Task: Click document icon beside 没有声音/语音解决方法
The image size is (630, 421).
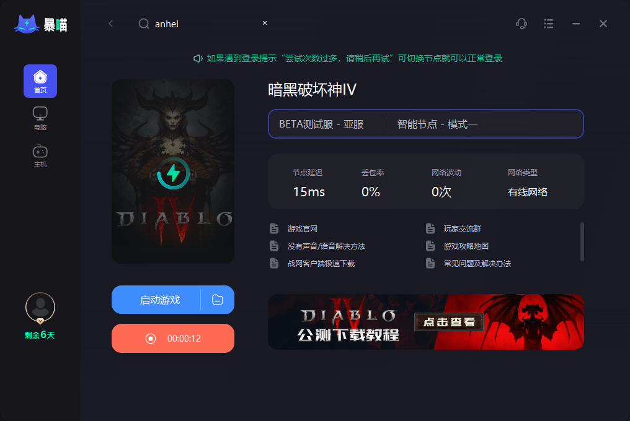Action: tap(274, 246)
